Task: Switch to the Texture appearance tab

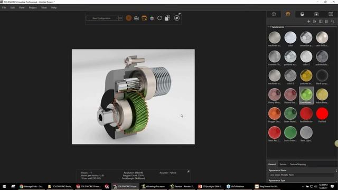Action: click(283, 164)
